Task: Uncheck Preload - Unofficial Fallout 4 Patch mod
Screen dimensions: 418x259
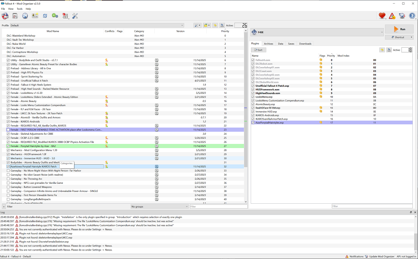Action: coord(8,81)
